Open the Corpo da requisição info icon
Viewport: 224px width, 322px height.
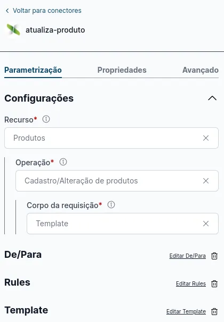111,205
